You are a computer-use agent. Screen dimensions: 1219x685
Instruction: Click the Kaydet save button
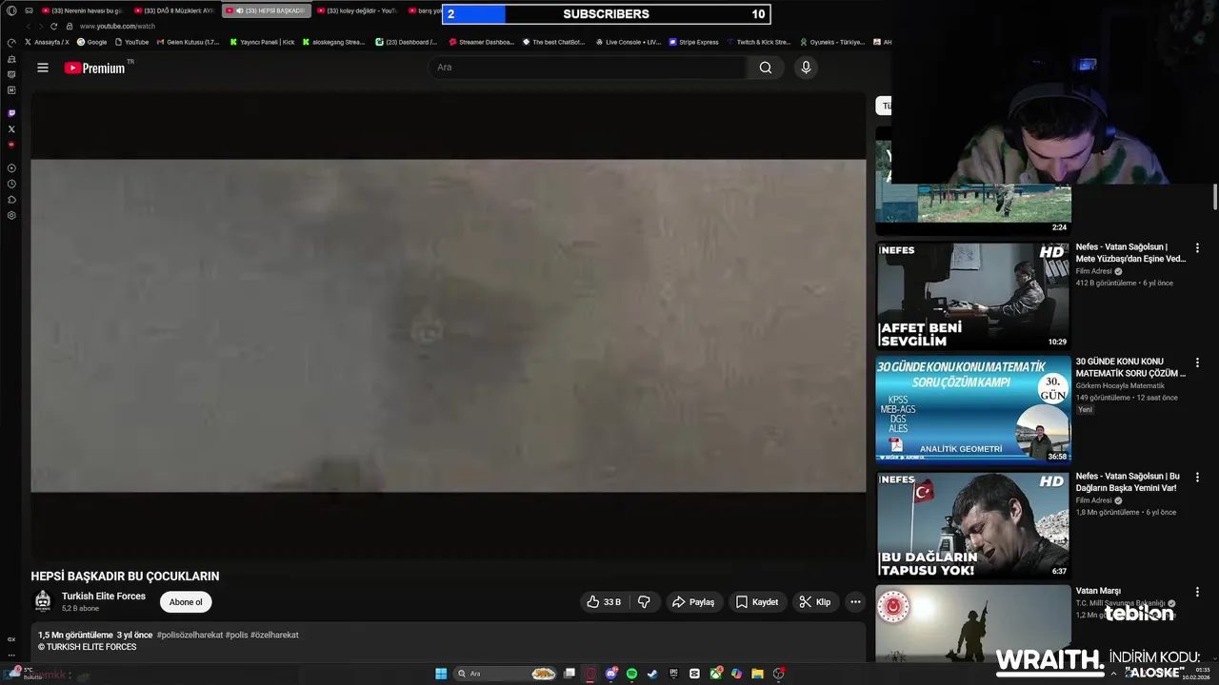757,602
